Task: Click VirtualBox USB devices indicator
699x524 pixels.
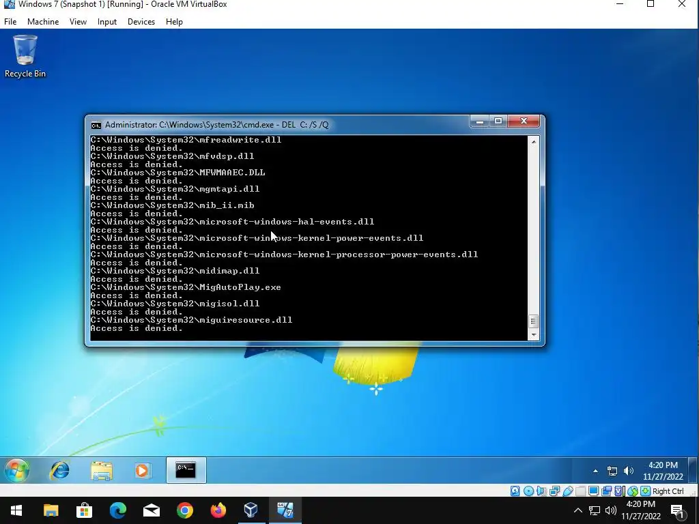Action: pos(567,491)
